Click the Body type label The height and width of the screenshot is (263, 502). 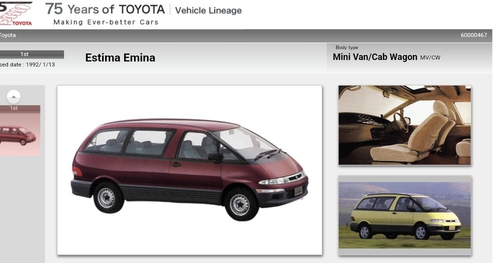[x=347, y=47]
